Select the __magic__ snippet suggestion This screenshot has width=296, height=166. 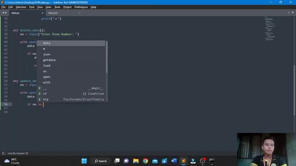click(x=71, y=88)
